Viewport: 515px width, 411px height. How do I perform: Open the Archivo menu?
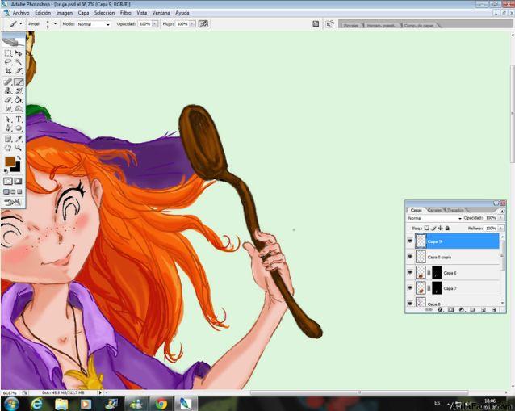click(x=21, y=13)
